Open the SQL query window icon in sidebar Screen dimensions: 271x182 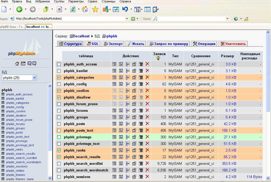tap(23, 64)
